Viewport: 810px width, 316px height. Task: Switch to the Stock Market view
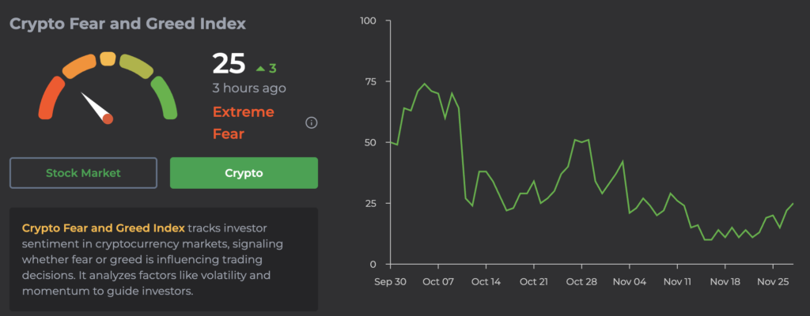click(x=84, y=172)
